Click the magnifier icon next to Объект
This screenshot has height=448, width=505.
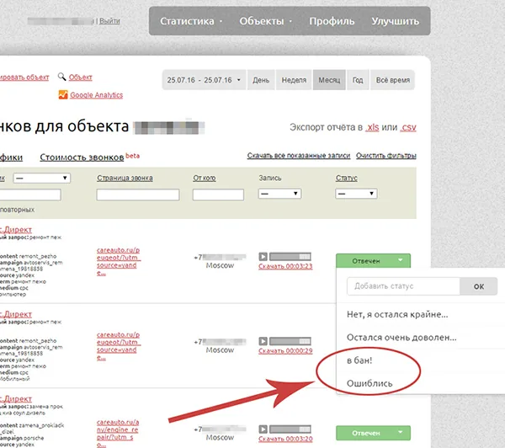[x=61, y=77]
